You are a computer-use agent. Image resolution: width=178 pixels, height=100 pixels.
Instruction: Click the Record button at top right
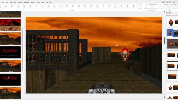[163, 2]
